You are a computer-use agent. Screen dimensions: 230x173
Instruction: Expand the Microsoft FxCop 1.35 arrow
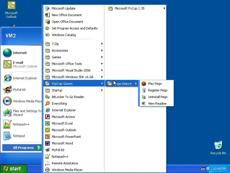[x=164, y=8]
